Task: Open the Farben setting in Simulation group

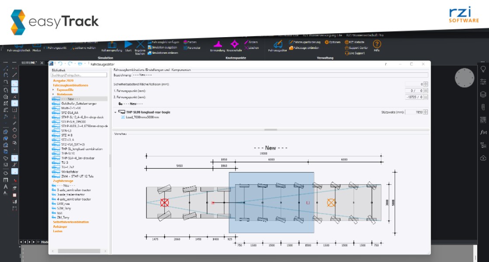Action: click(190, 42)
